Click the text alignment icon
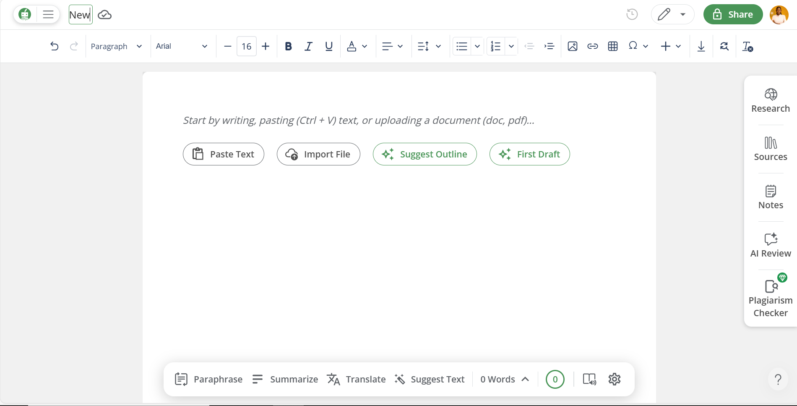The height and width of the screenshot is (406, 797). (x=387, y=46)
